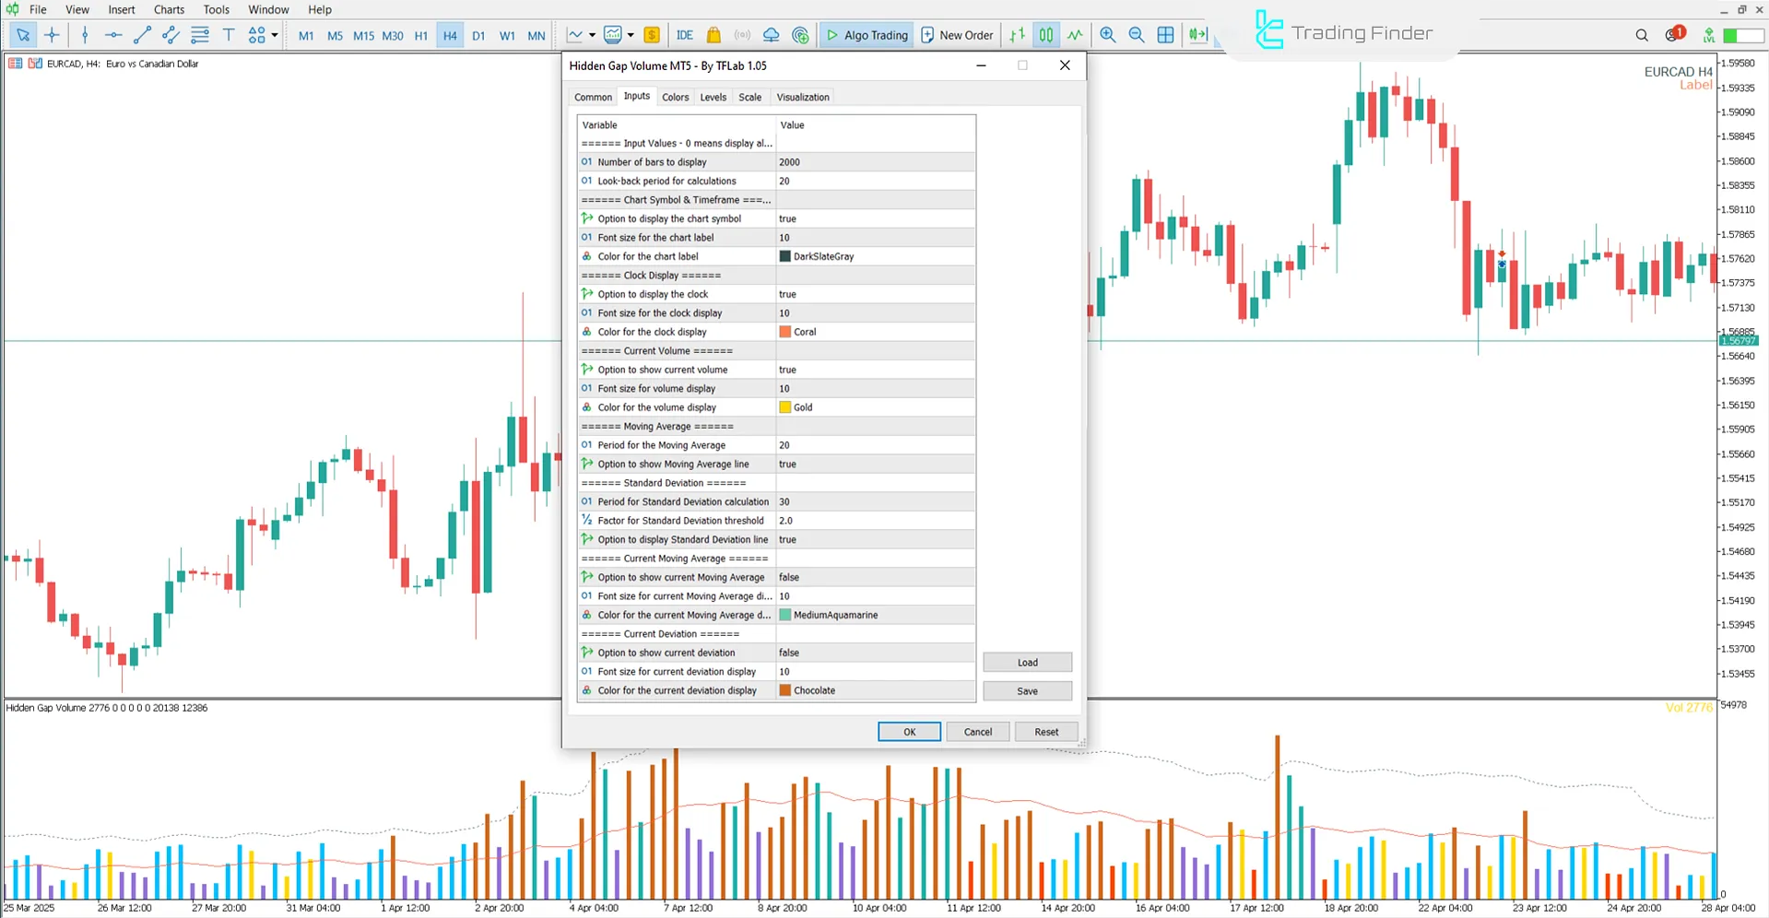Viewport: 1769px width, 918px height.
Task: Click the Zoom In magnifier icon
Action: 1108,34
